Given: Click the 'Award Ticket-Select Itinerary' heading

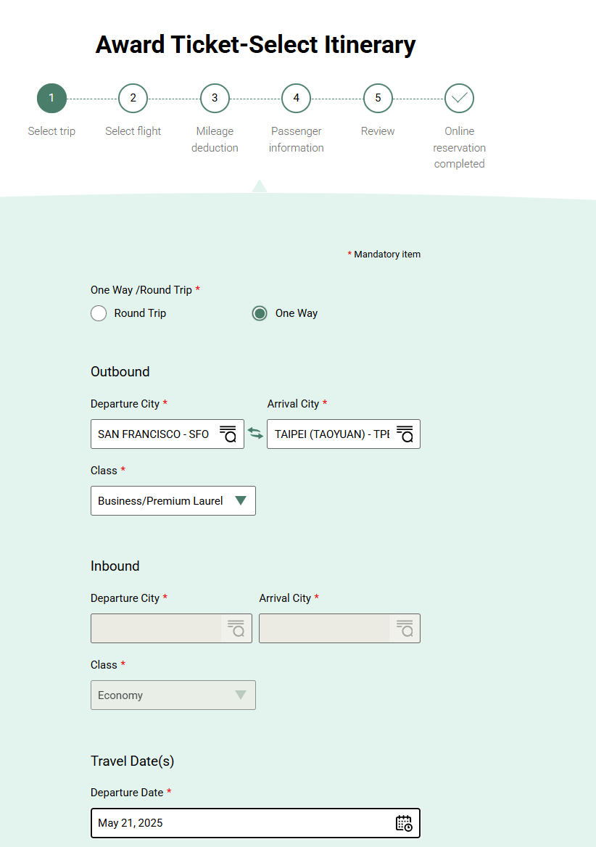Looking at the screenshot, I should click(255, 44).
